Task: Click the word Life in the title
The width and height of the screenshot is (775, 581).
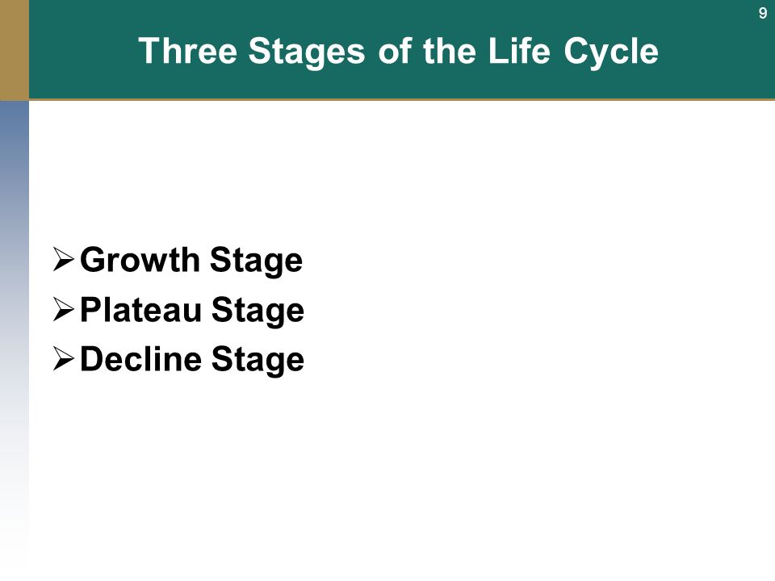Action: 519,51
